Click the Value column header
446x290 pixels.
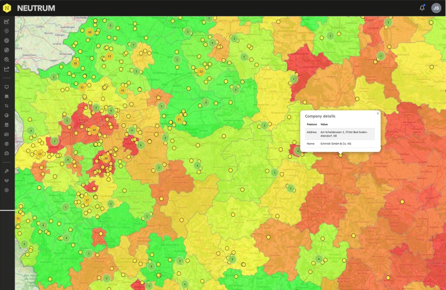pyautogui.click(x=324, y=124)
